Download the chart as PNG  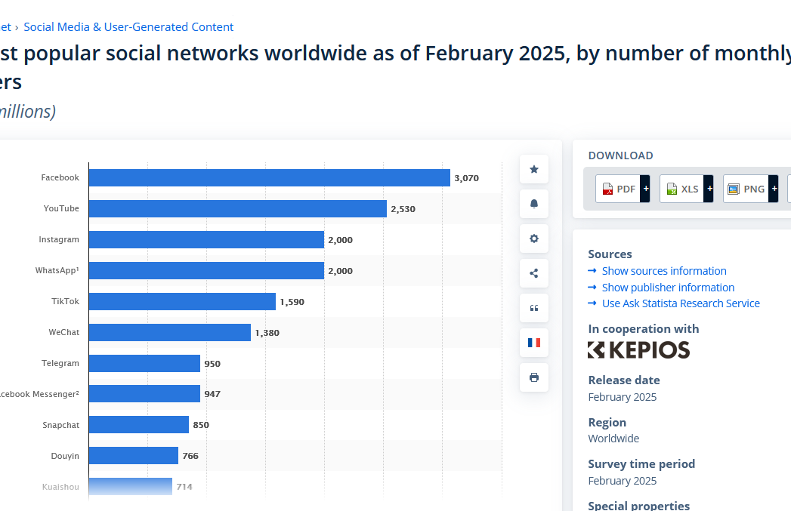point(746,189)
